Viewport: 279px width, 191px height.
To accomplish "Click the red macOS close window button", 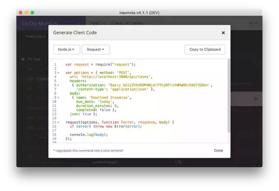I will (x=20, y=13).
